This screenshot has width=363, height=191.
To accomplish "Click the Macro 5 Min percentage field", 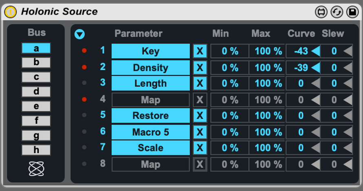I will pos(229,132).
